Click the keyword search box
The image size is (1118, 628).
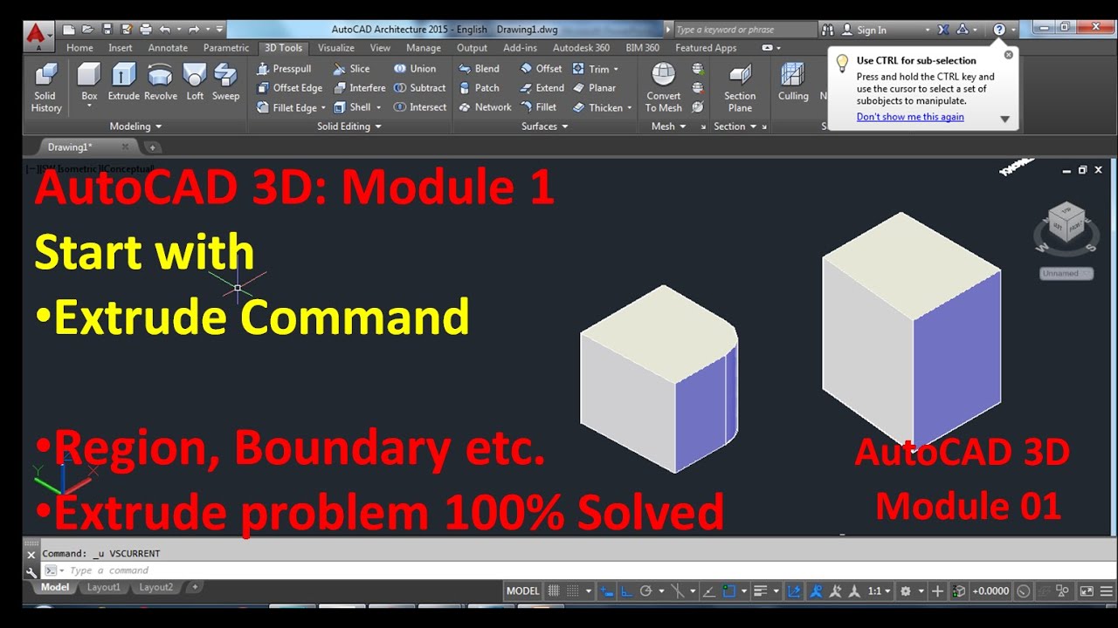pyautogui.click(x=744, y=30)
